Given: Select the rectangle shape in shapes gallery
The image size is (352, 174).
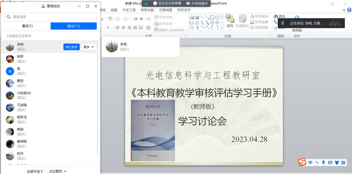Looking at the screenshot, I should 212,17.
